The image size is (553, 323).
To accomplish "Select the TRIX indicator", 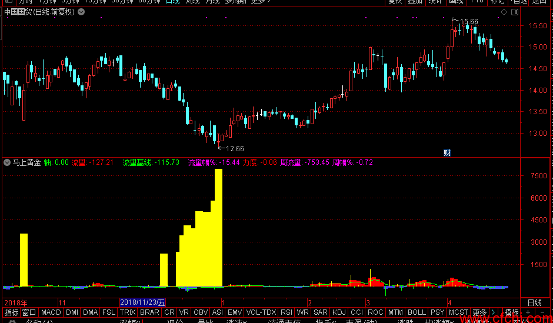I will tap(128, 312).
